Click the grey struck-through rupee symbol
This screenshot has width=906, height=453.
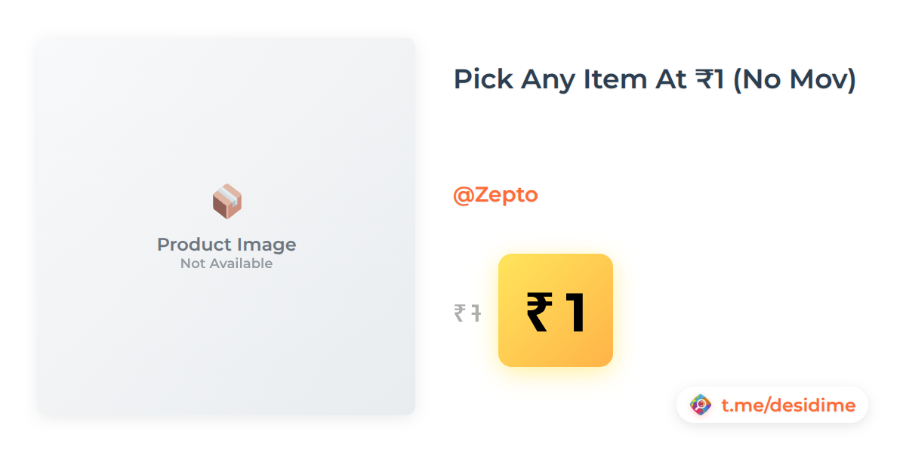pyautogui.click(x=459, y=312)
